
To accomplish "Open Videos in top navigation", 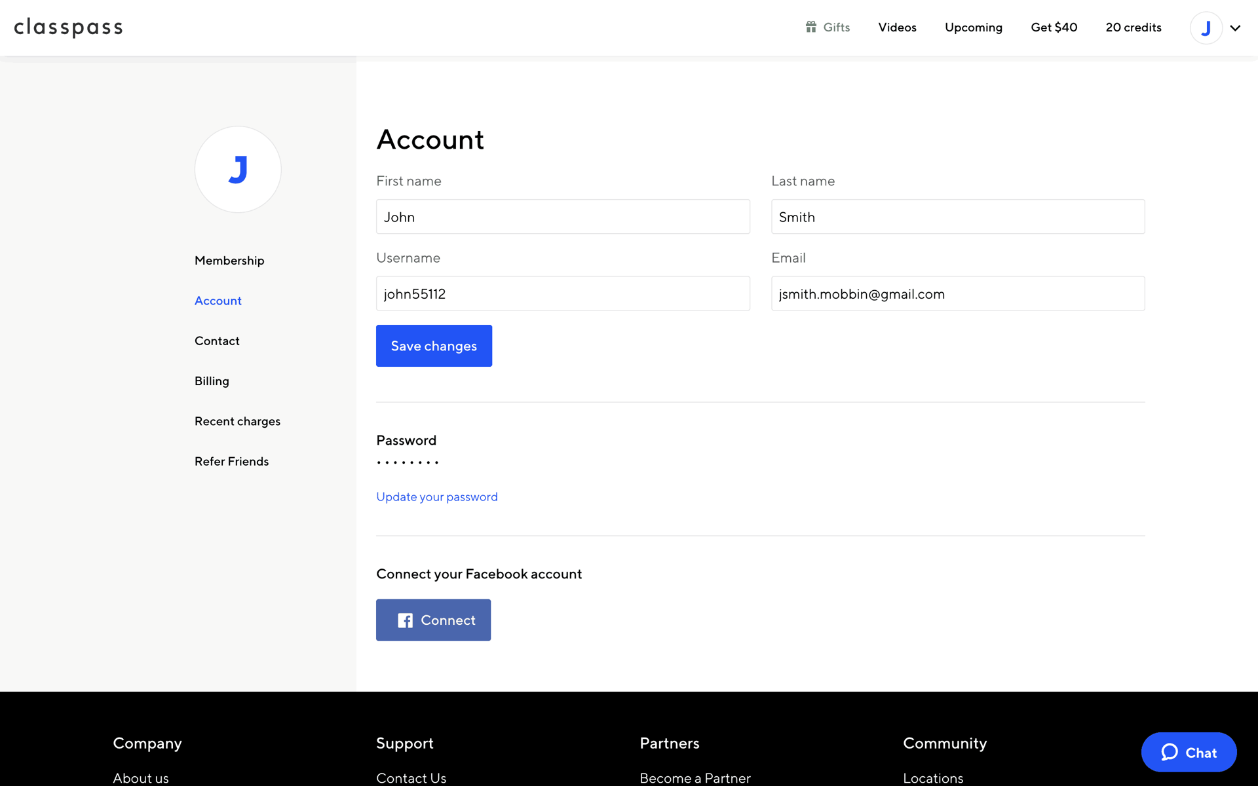I will pos(897,28).
